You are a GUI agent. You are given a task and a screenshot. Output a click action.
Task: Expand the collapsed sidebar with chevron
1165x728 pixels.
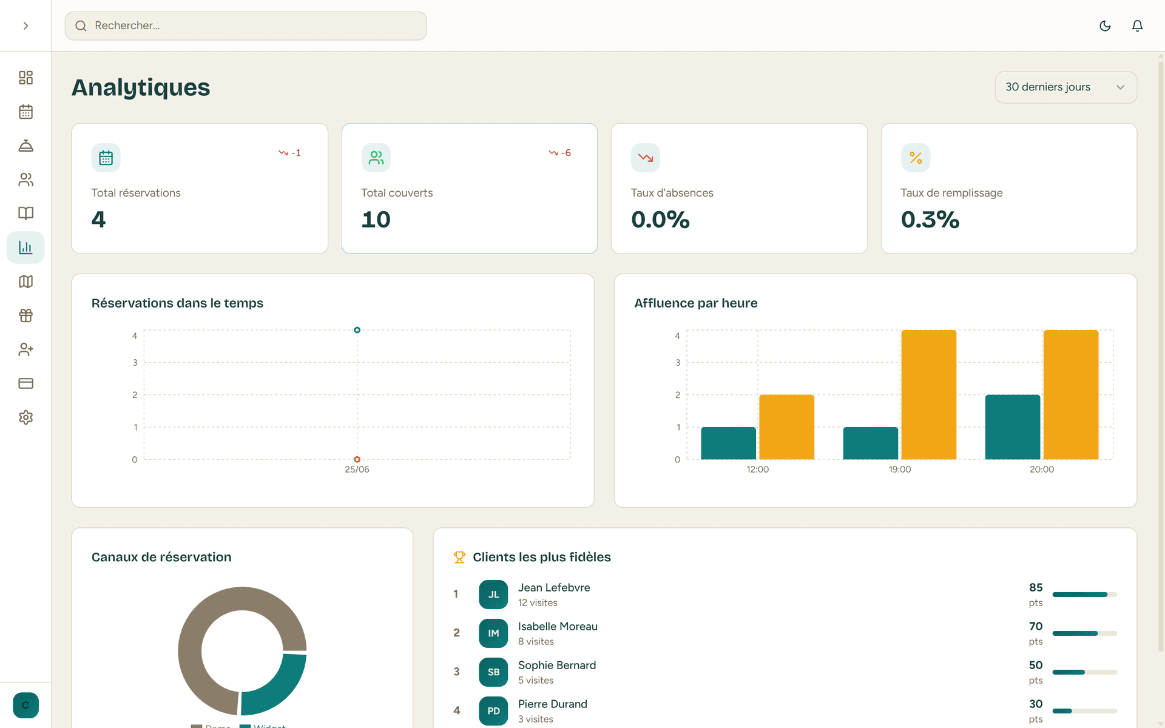(25, 25)
